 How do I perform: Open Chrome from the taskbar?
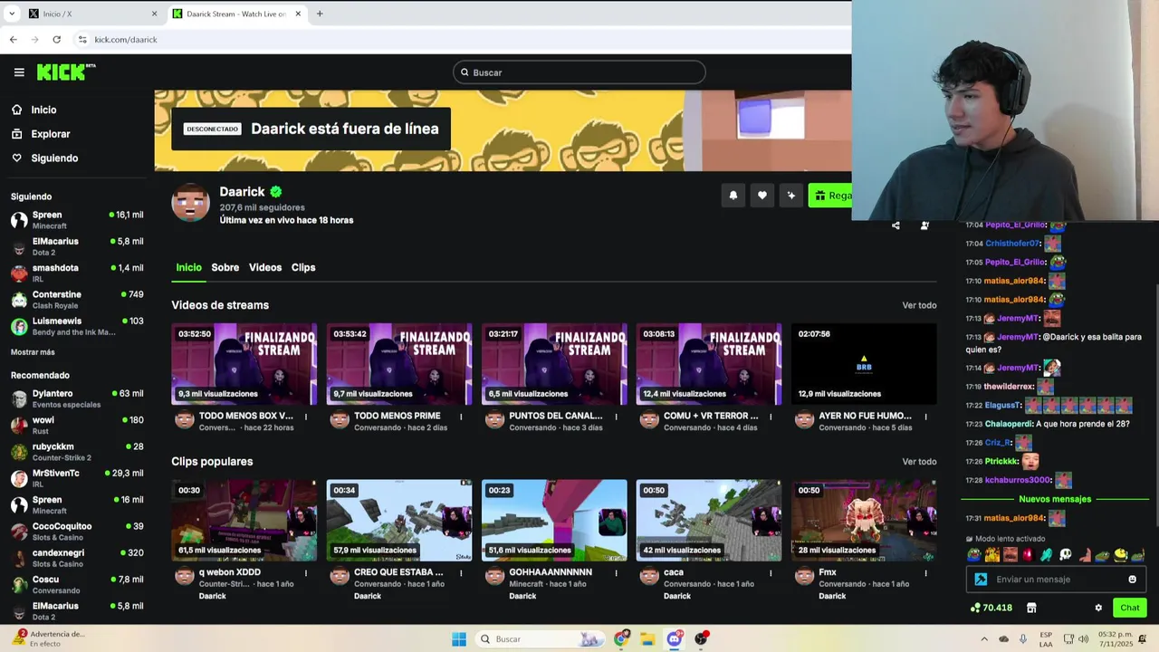(x=621, y=639)
